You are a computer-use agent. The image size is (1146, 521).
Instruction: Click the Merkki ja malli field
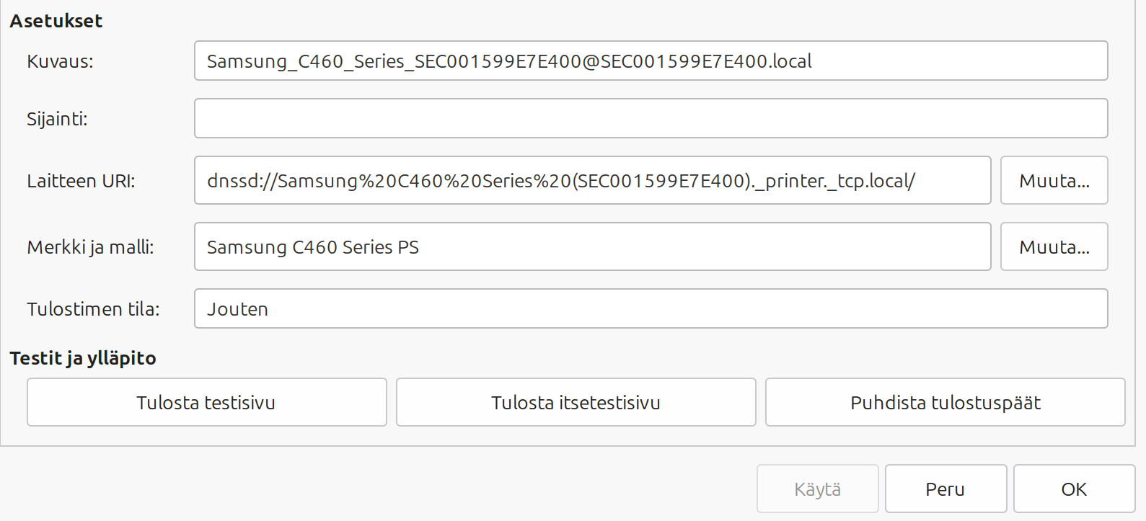tap(591, 246)
